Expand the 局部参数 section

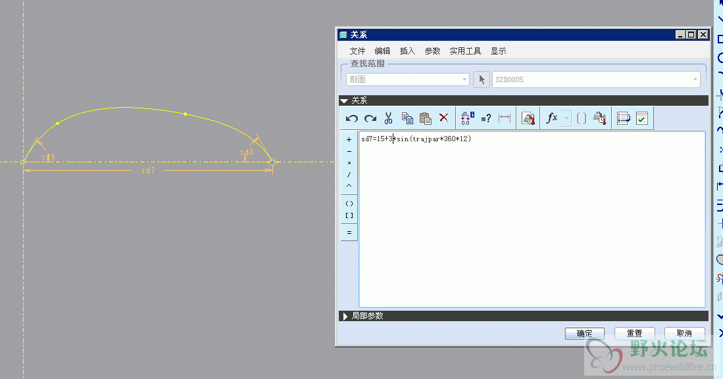[x=345, y=316]
